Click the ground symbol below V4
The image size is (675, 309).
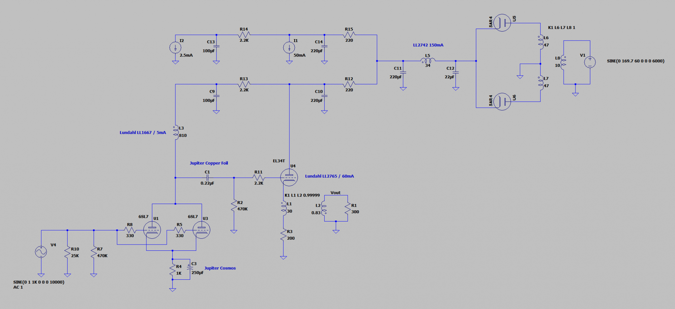click(41, 275)
